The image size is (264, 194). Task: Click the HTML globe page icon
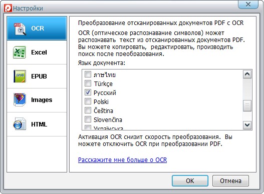[x=20, y=124]
